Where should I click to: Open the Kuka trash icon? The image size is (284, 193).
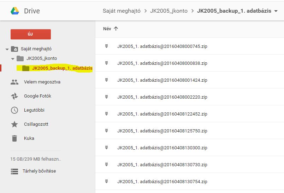14,138
